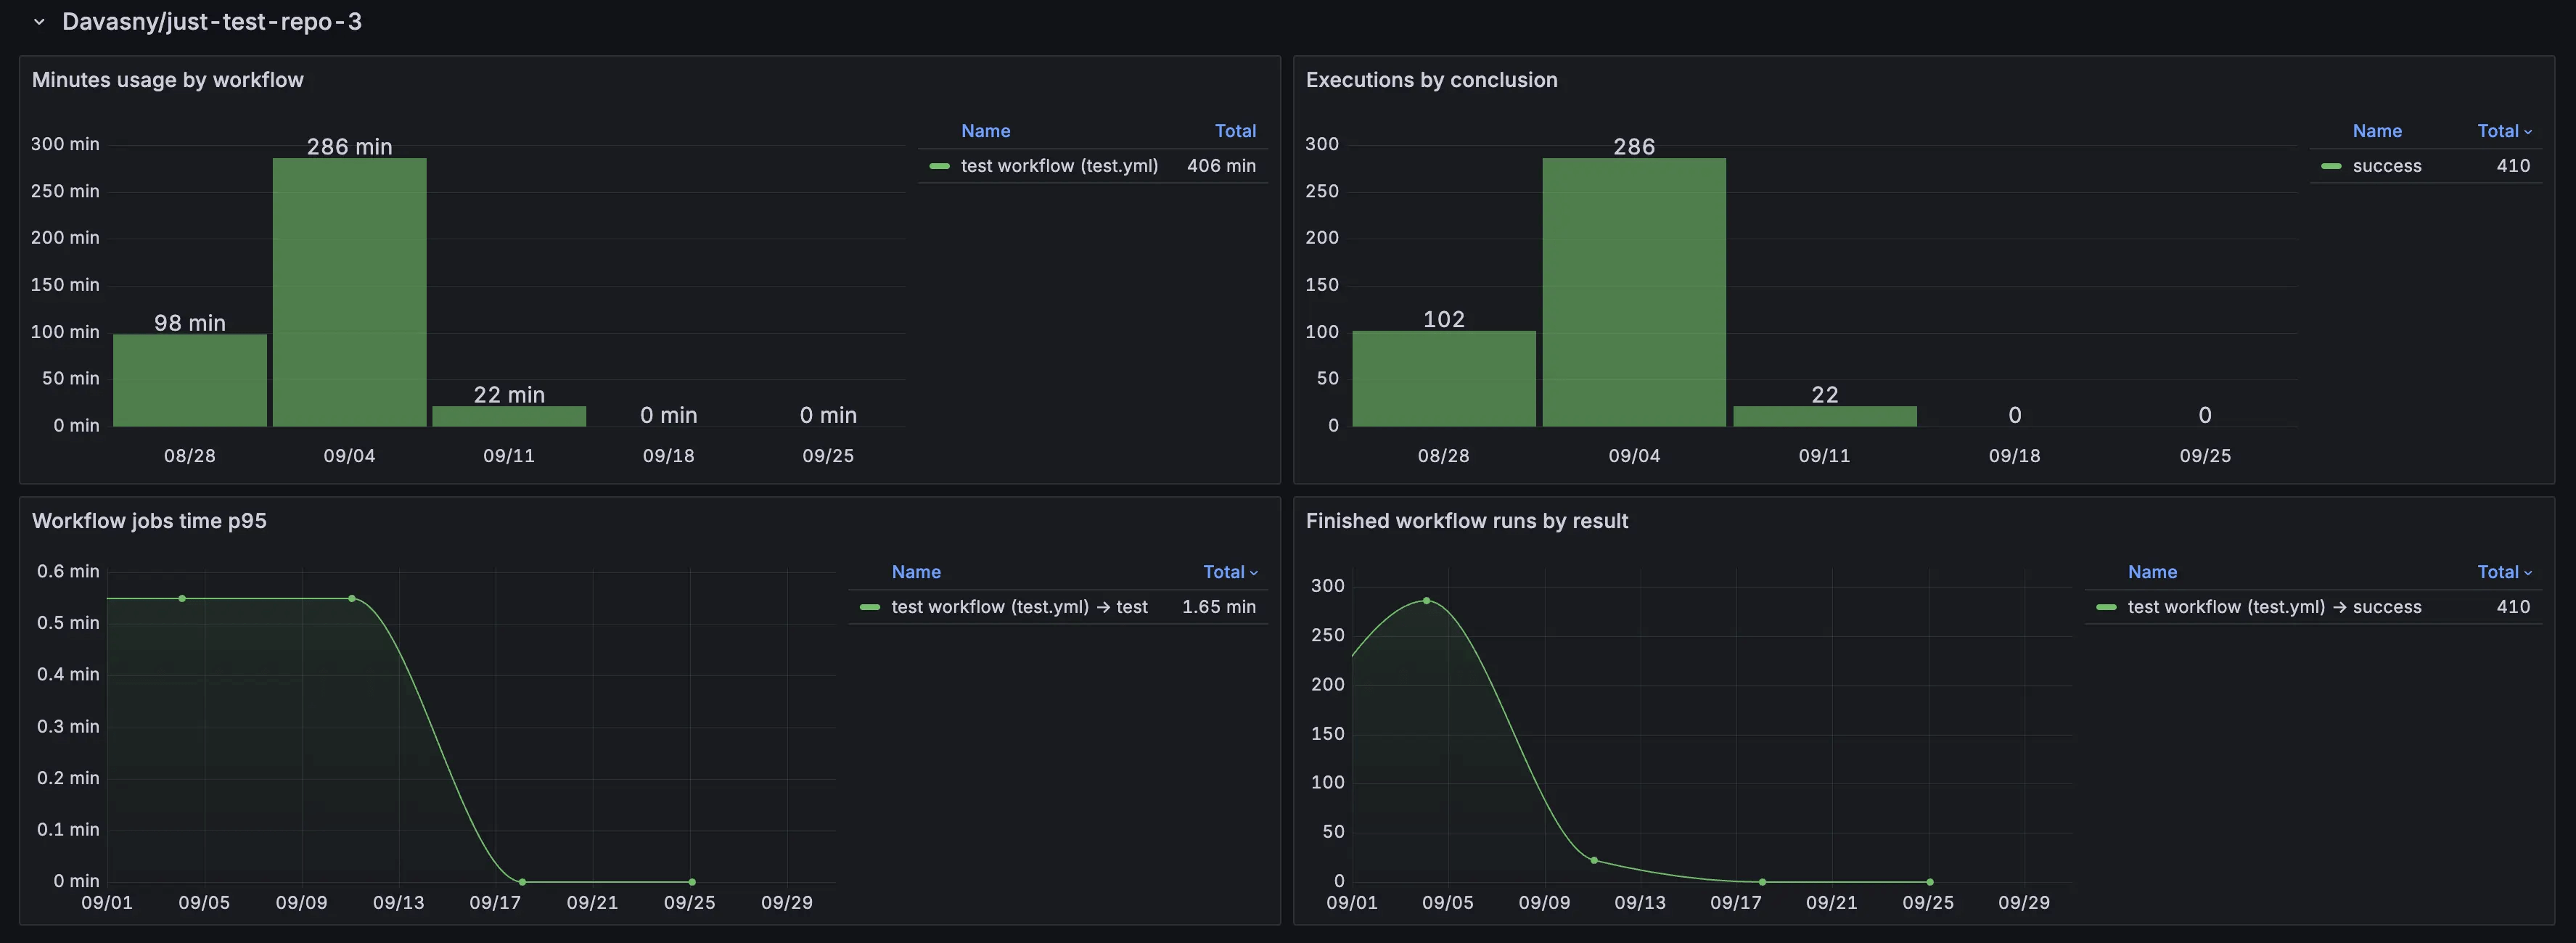Click the 102 bar for 08/28 executions
This screenshot has width=2576, height=943.
(1443, 378)
